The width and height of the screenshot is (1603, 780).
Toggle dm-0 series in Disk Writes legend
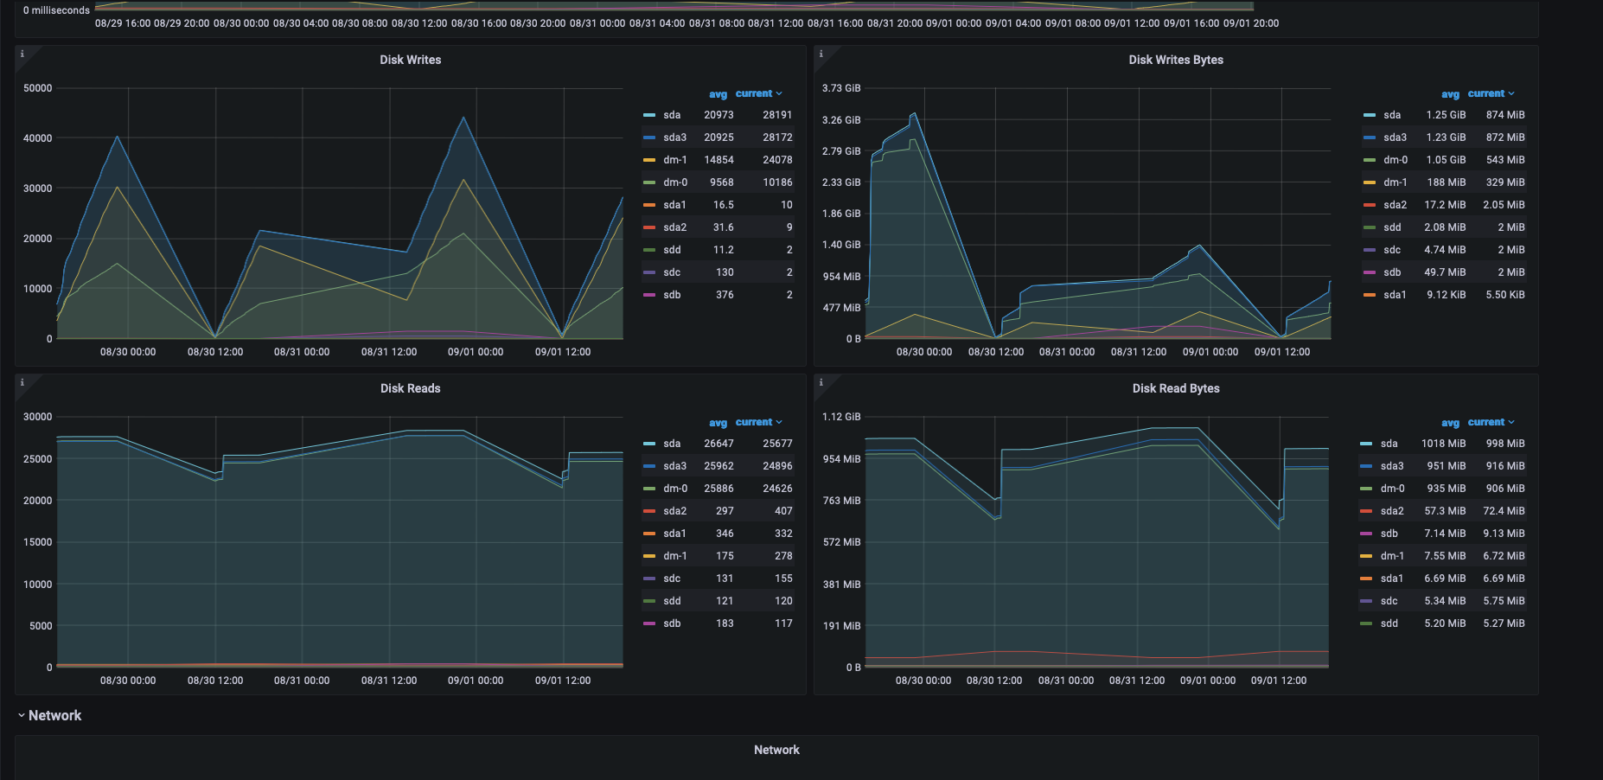[675, 182]
